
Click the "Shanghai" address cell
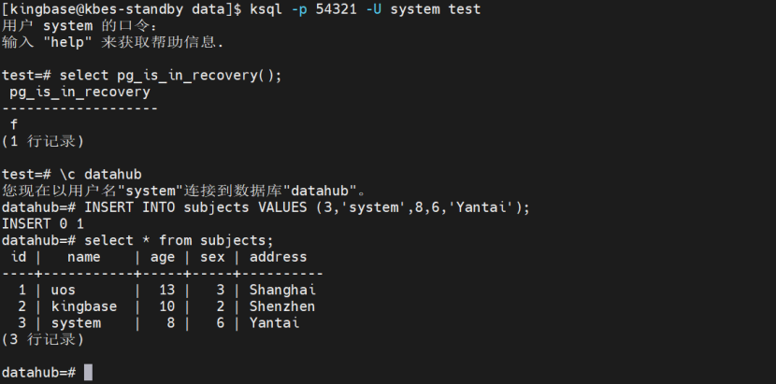tap(282, 290)
